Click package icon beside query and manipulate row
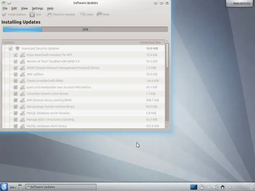 point(22,87)
